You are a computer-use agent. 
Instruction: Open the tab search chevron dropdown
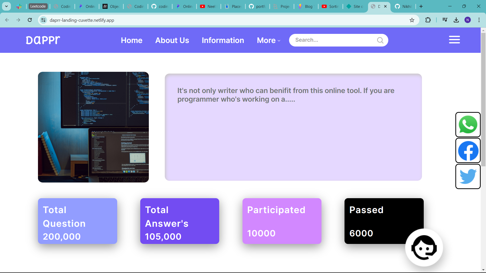6,6
